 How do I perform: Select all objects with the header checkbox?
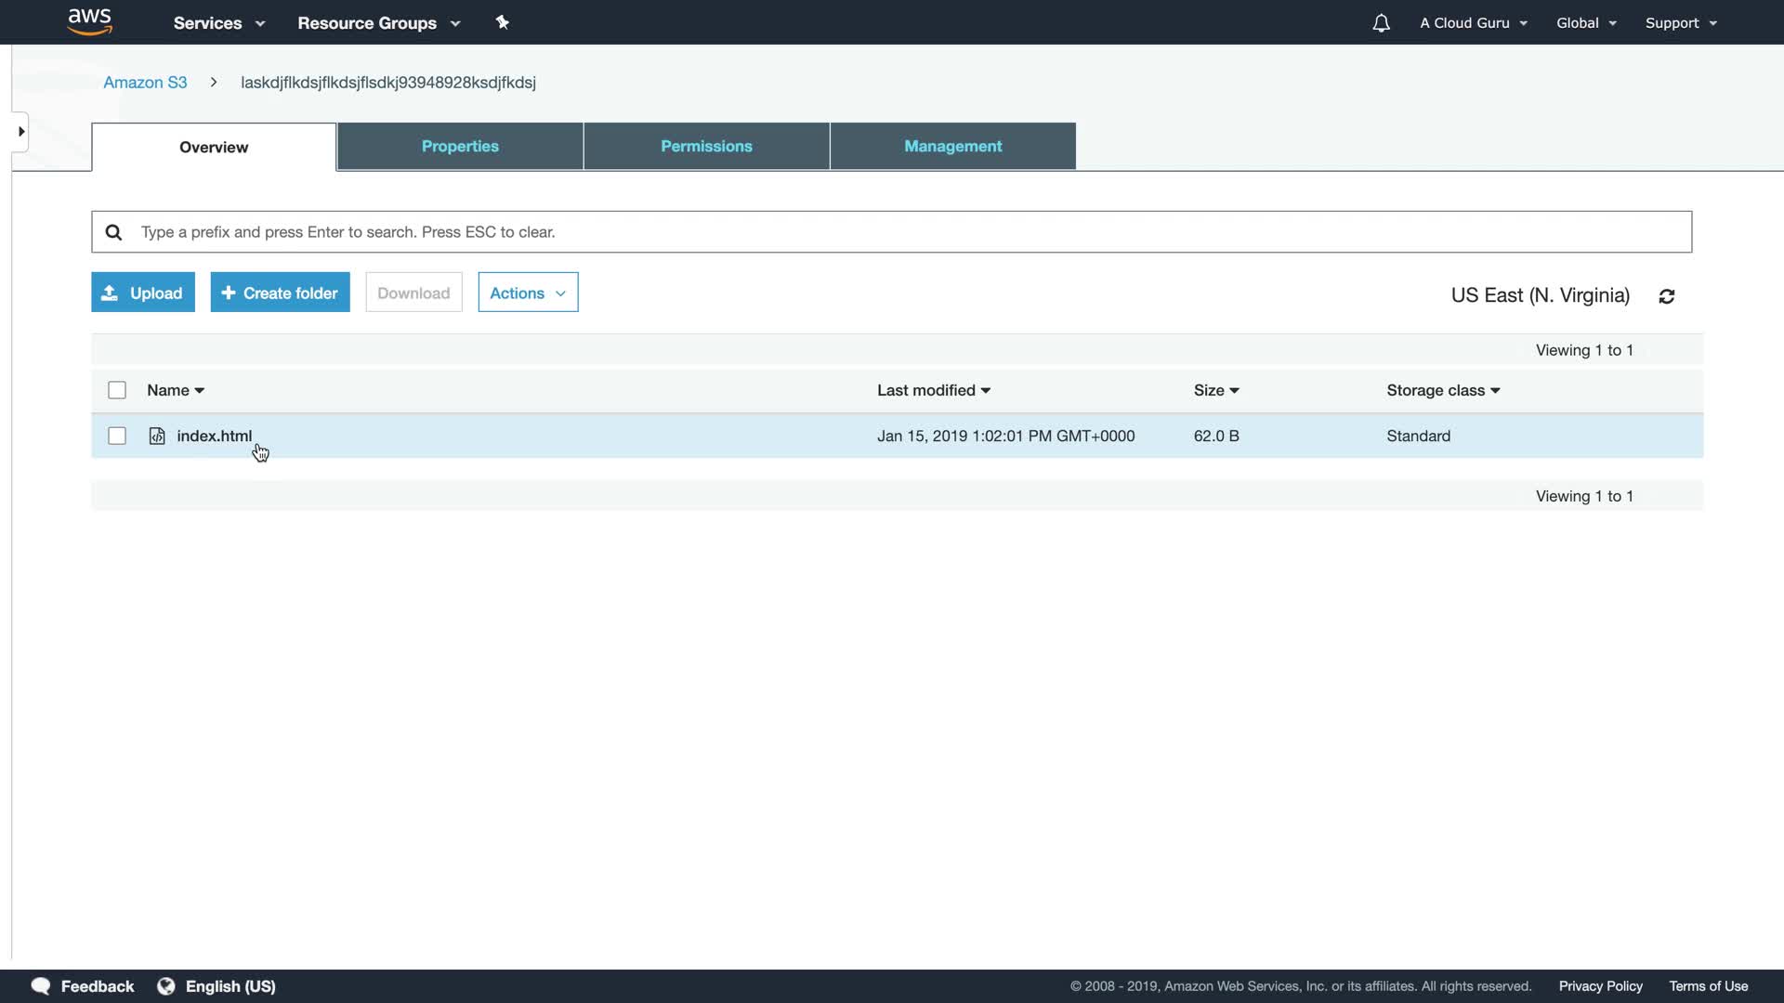(x=117, y=391)
